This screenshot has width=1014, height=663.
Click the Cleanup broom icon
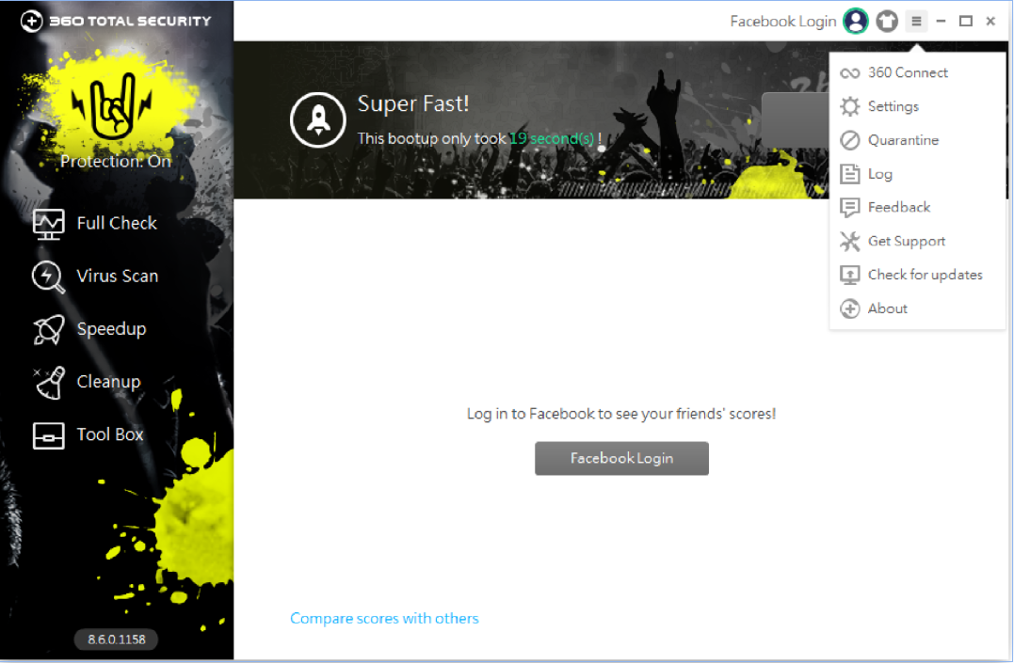49,383
